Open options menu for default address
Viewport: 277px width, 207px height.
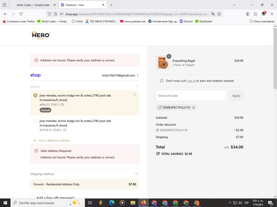click(x=135, y=94)
